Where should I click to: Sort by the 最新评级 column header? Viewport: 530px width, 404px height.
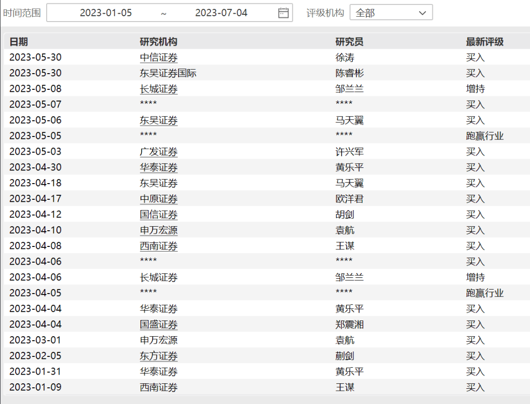[x=485, y=42]
